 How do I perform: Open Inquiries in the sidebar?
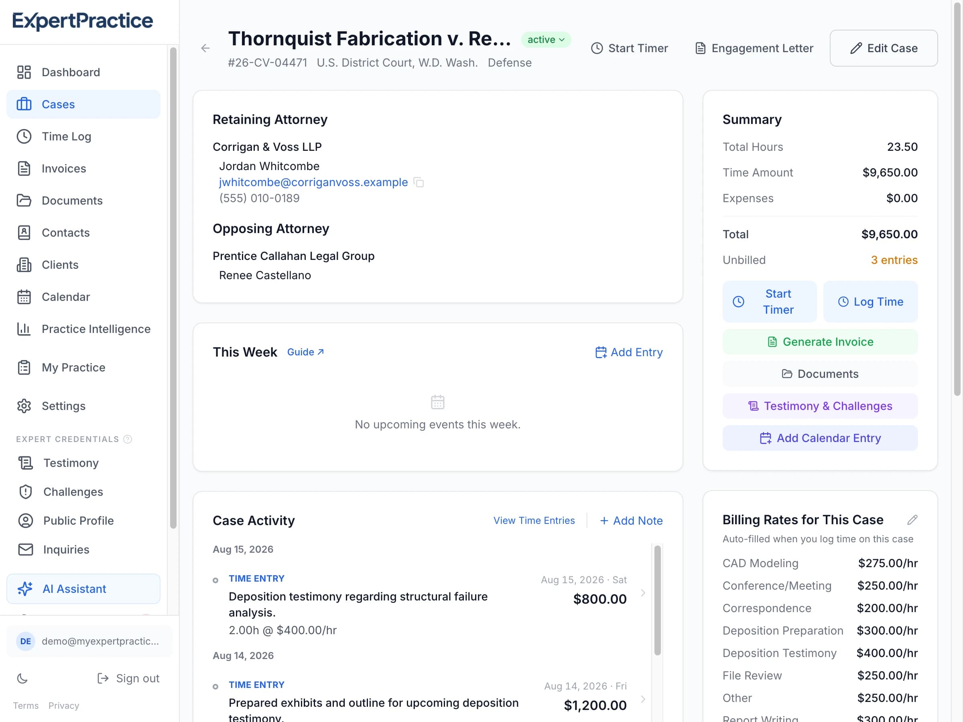point(83,550)
